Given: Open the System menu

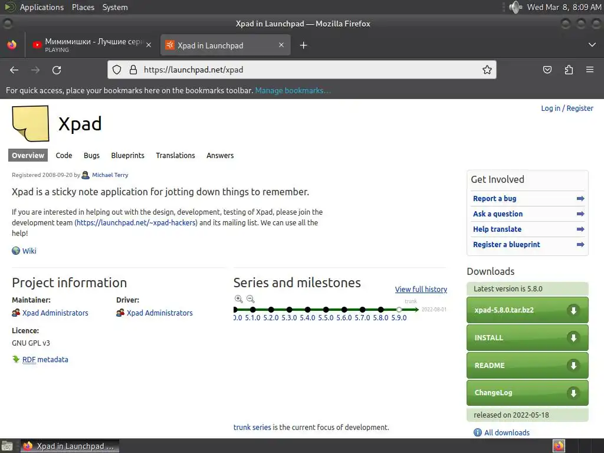Looking at the screenshot, I should [x=115, y=7].
